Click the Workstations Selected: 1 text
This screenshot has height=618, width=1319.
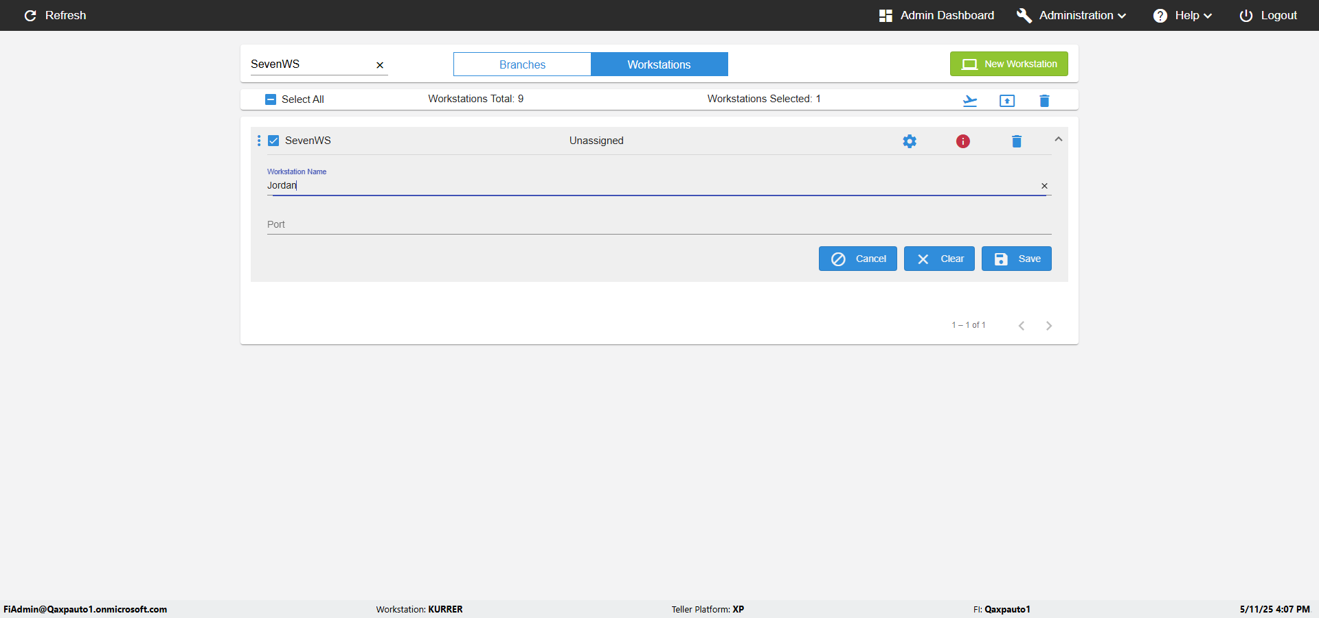coord(764,99)
